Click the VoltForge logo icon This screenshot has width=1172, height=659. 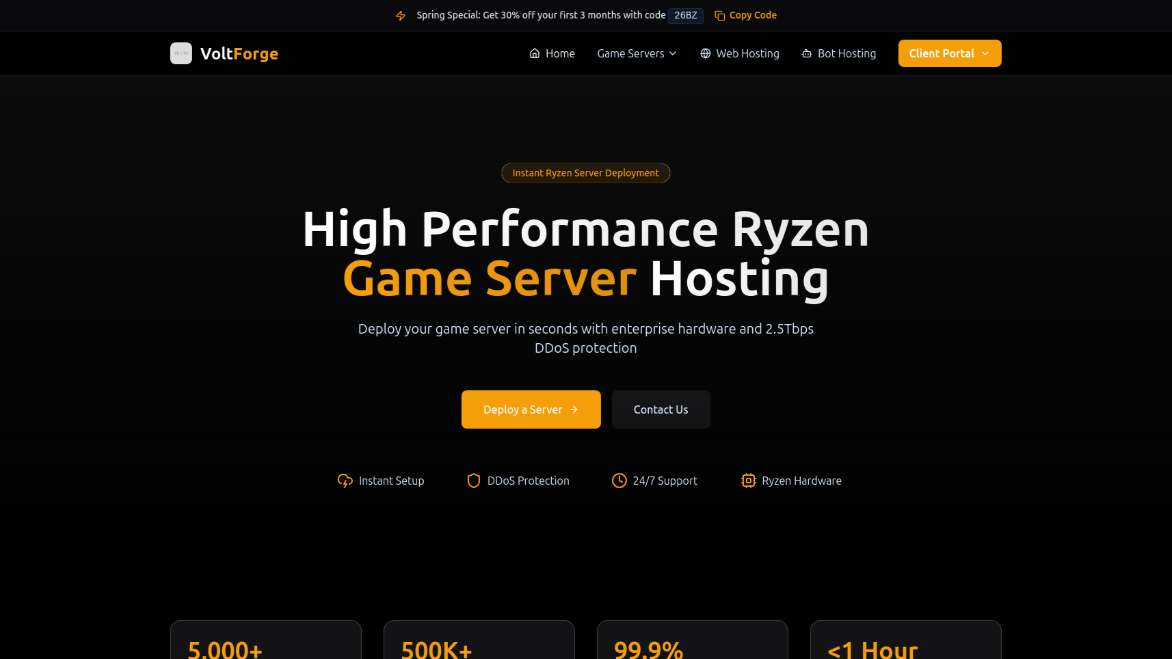(x=181, y=53)
